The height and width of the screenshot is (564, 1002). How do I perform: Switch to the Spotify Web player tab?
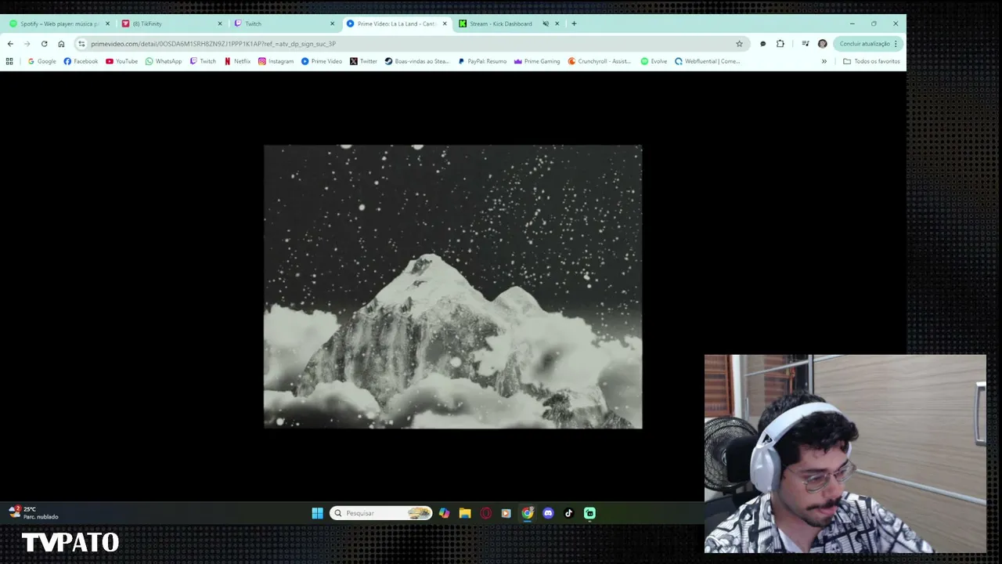(59, 23)
